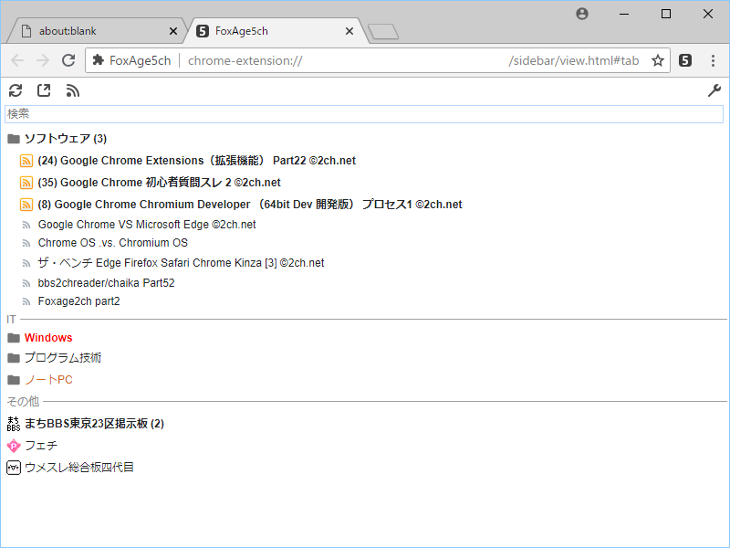Open the wrench settings icon
This screenshot has width=730, height=548.
(x=714, y=90)
